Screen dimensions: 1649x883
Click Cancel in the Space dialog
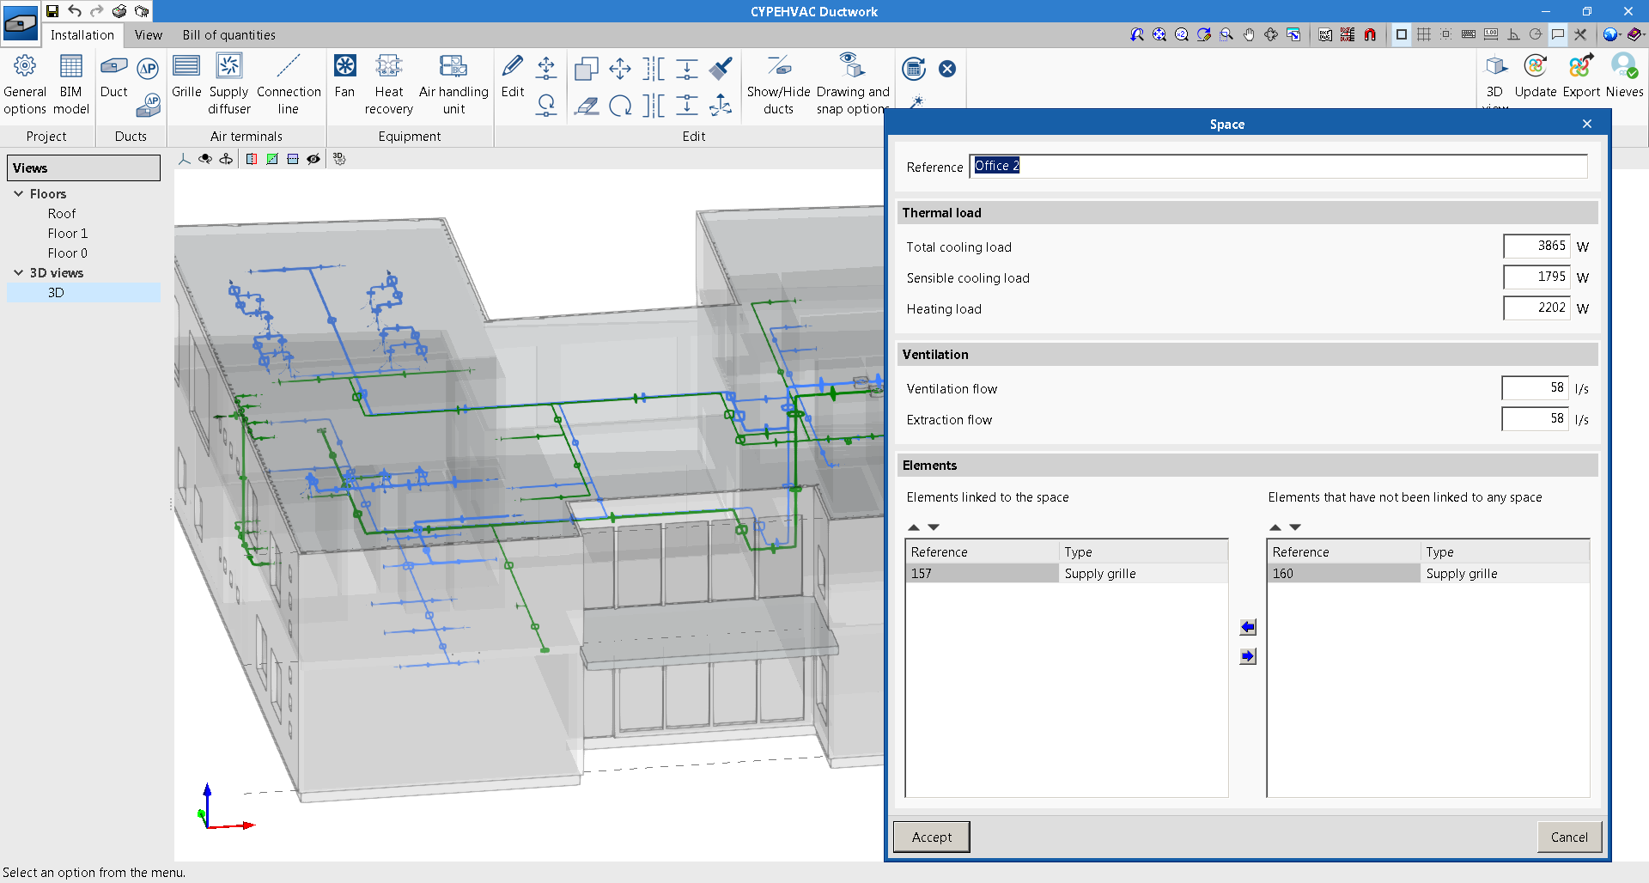pos(1569,837)
